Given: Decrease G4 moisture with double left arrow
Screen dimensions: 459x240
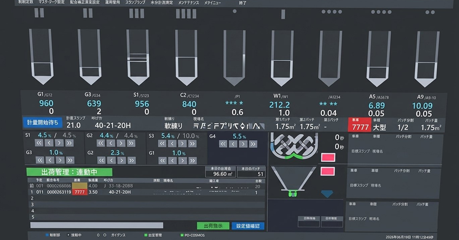Looking at the screenshot, I should [223, 144].
